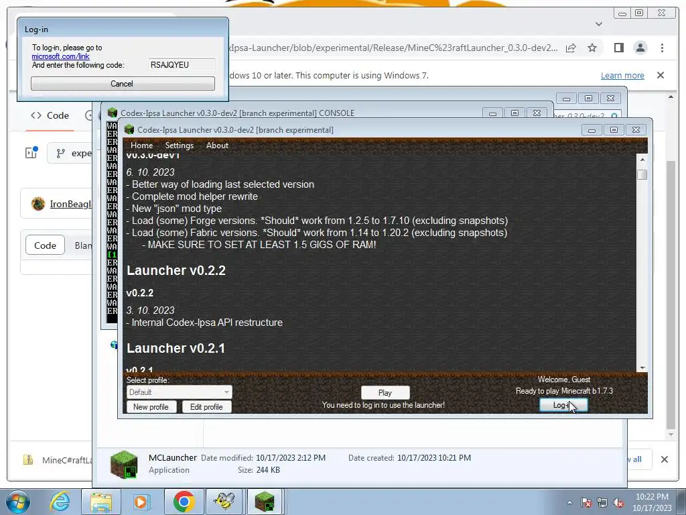Open the Home menu in the launcher

click(142, 146)
